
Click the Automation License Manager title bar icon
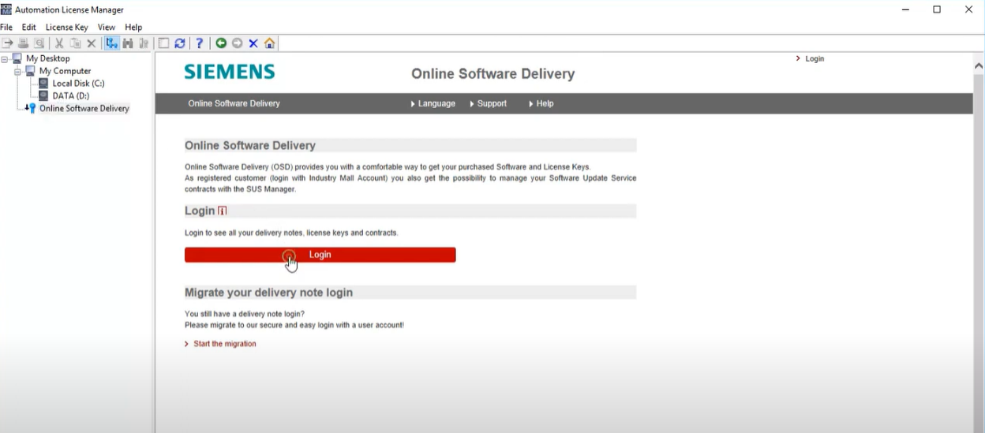[6, 9]
